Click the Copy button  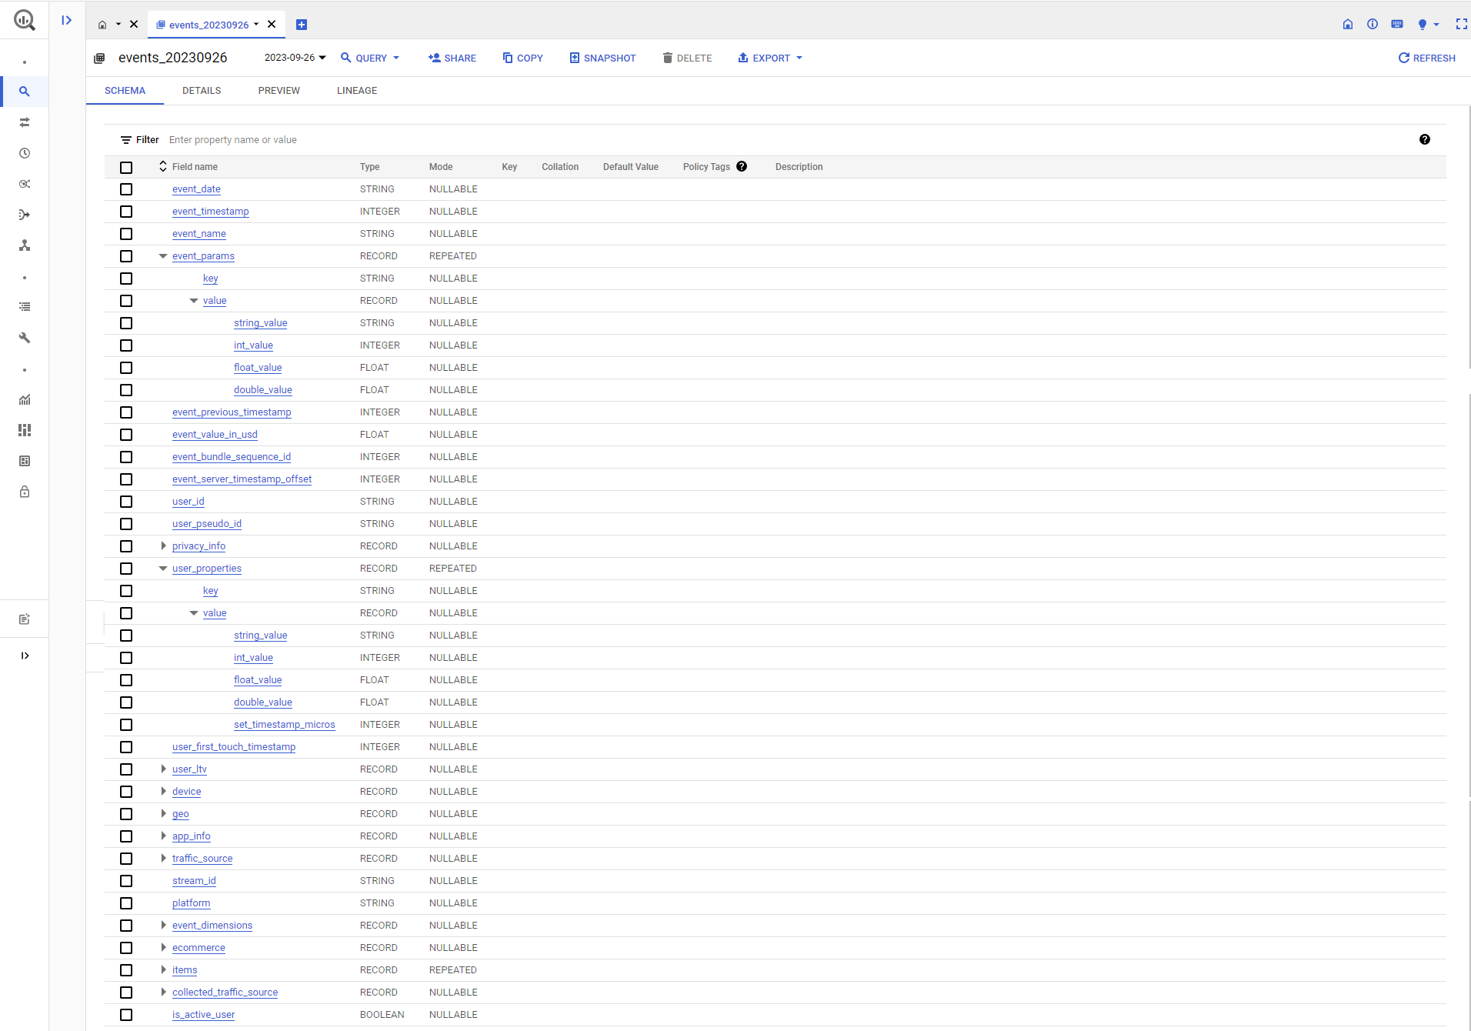click(522, 58)
